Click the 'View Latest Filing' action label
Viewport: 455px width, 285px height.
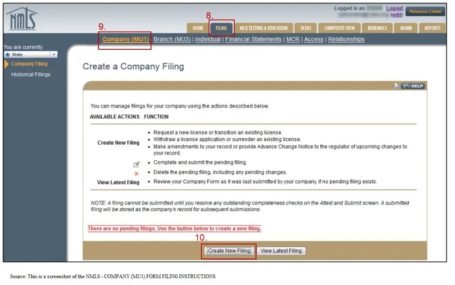[118, 182]
